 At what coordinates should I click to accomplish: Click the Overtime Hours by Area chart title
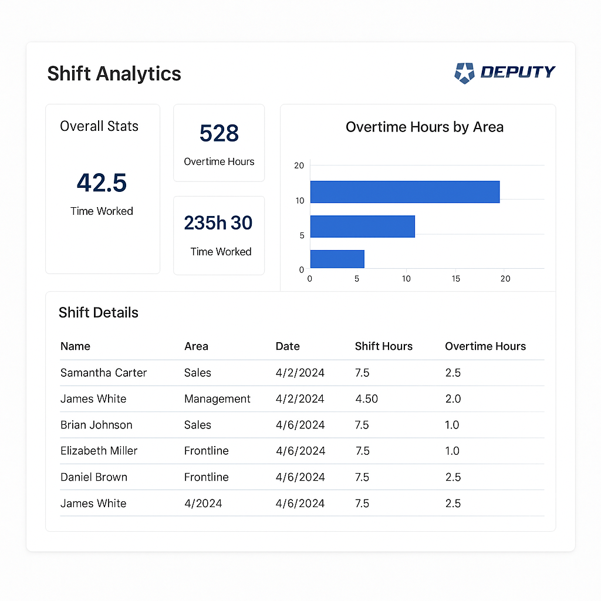424,127
